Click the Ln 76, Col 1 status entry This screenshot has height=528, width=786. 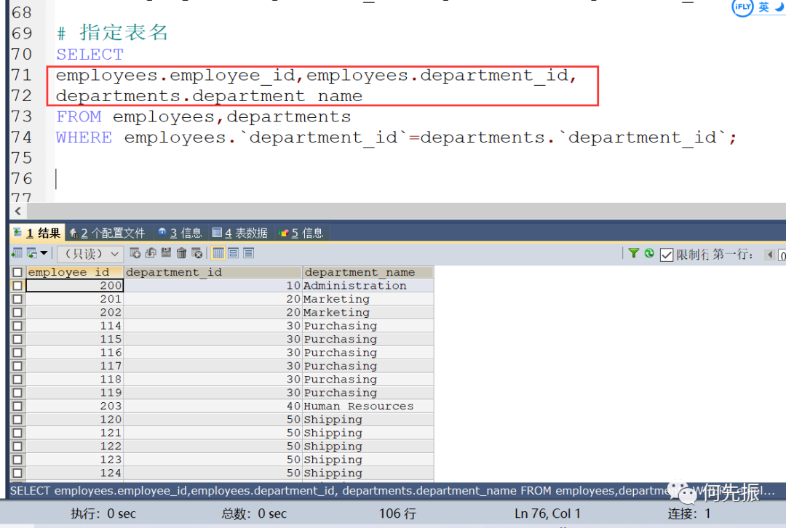[x=547, y=513]
